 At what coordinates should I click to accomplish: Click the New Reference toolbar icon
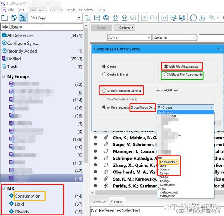pyautogui.click(x=97, y=18)
